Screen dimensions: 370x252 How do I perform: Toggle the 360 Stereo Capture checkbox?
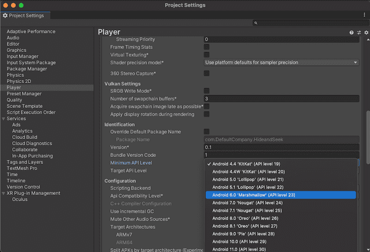click(x=206, y=73)
